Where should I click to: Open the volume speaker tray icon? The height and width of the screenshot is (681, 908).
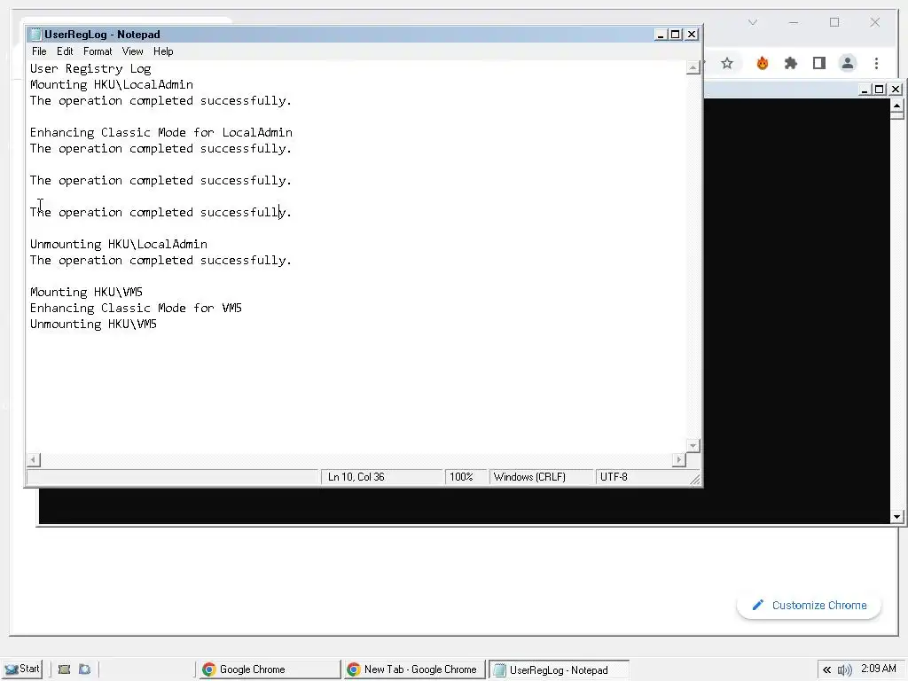tap(844, 670)
